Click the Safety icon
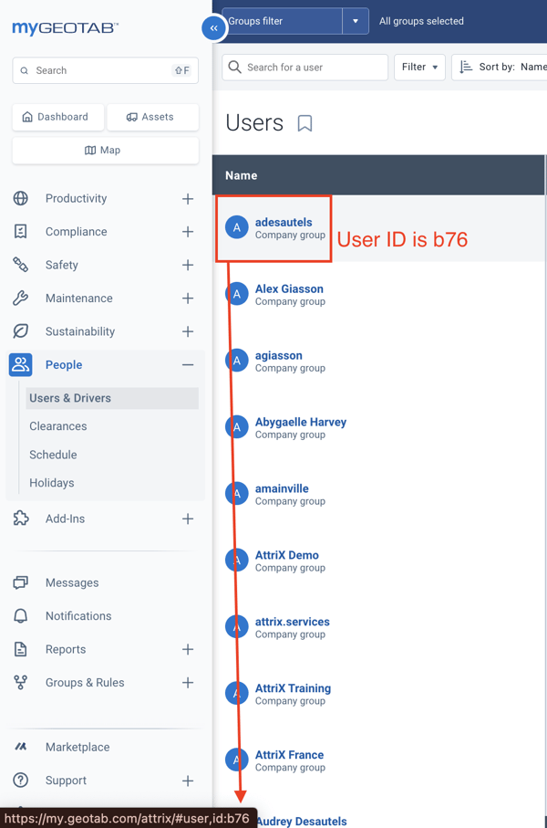The height and width of the screenshot is (828, 547). [21, 265]
